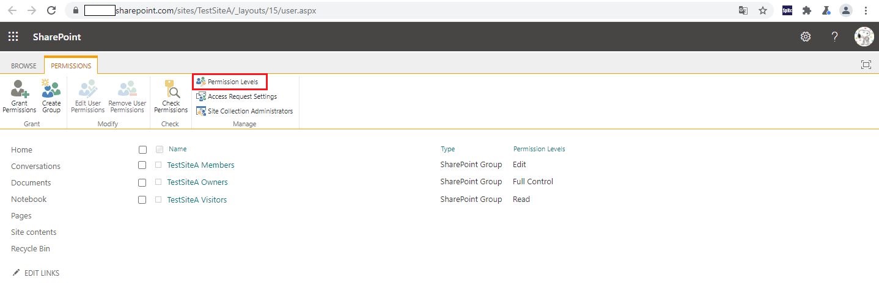Open Notebook in the left navigation
The width and height of the screenshot is (879, 291).
[x=29, y=199]
